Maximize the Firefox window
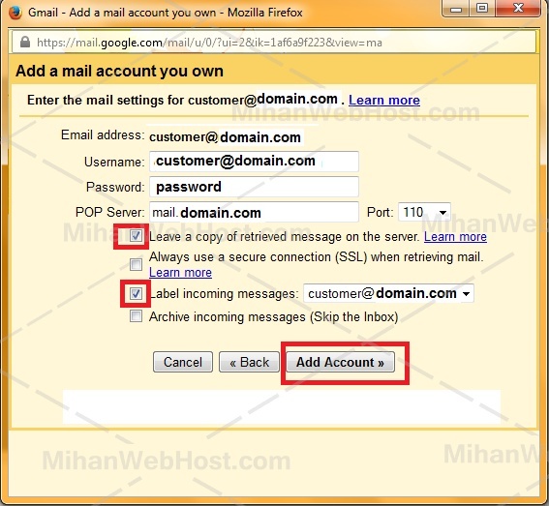 [482, 9]
